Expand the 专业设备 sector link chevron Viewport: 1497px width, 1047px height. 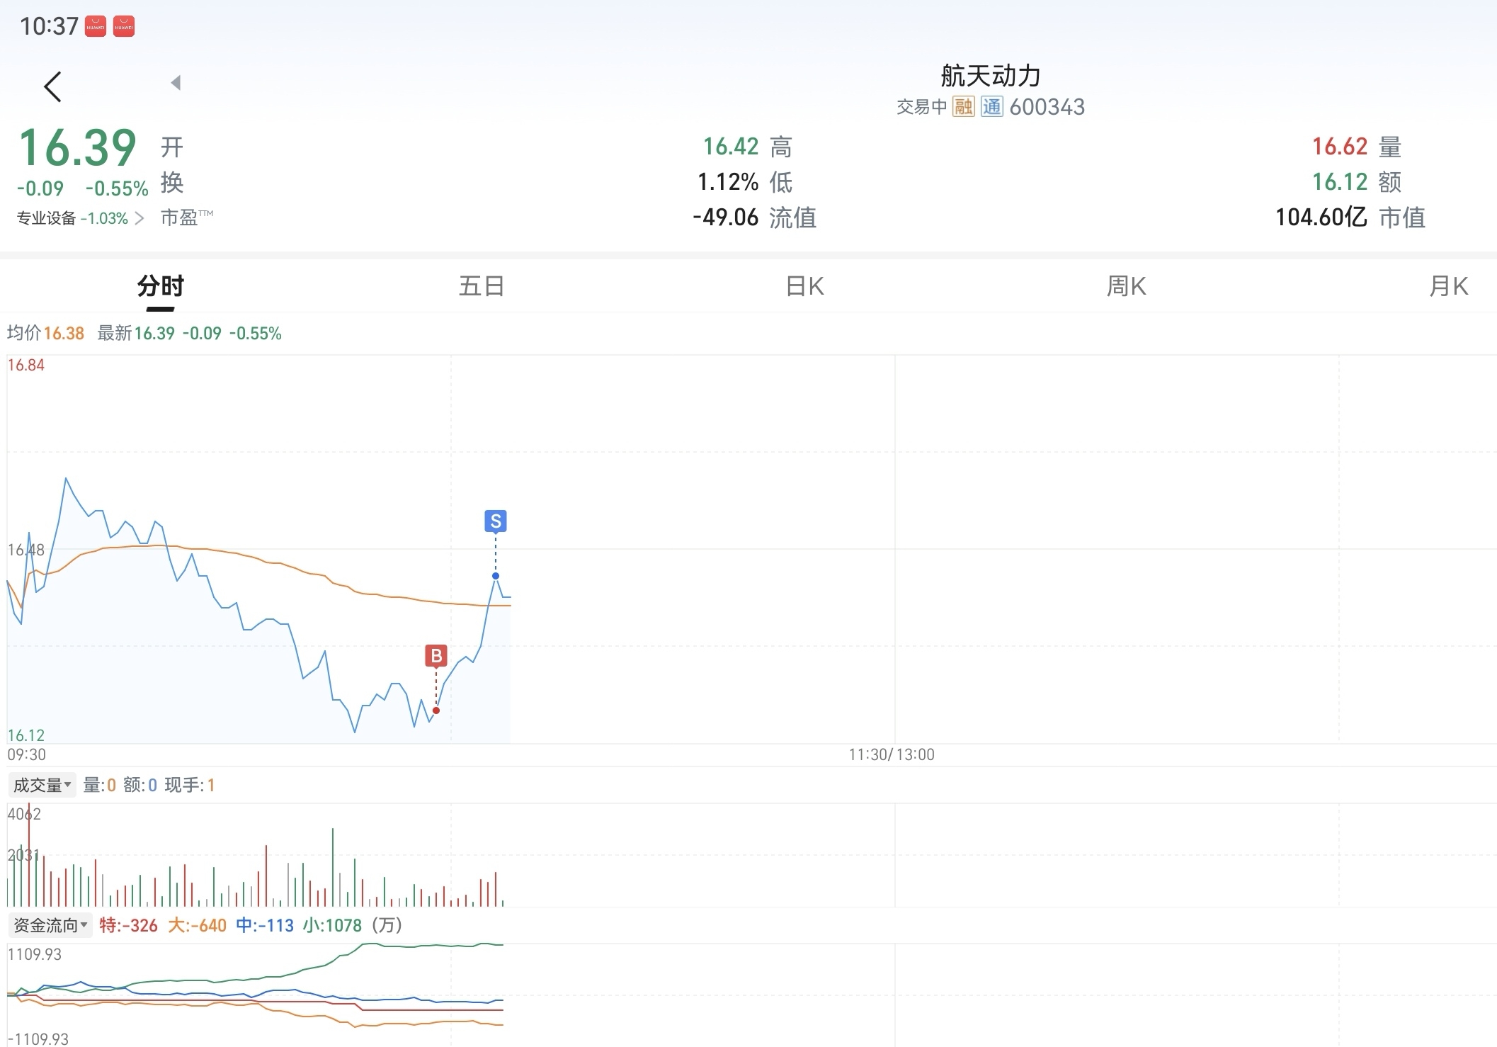point(139,218)
